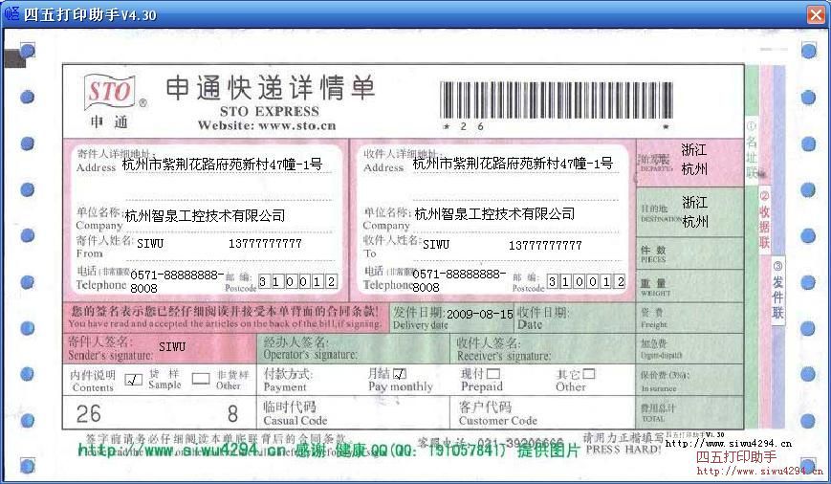831x484 pixels.
Task: Toggle the 贷样 Sample checkbox
Action: point(134,379)
